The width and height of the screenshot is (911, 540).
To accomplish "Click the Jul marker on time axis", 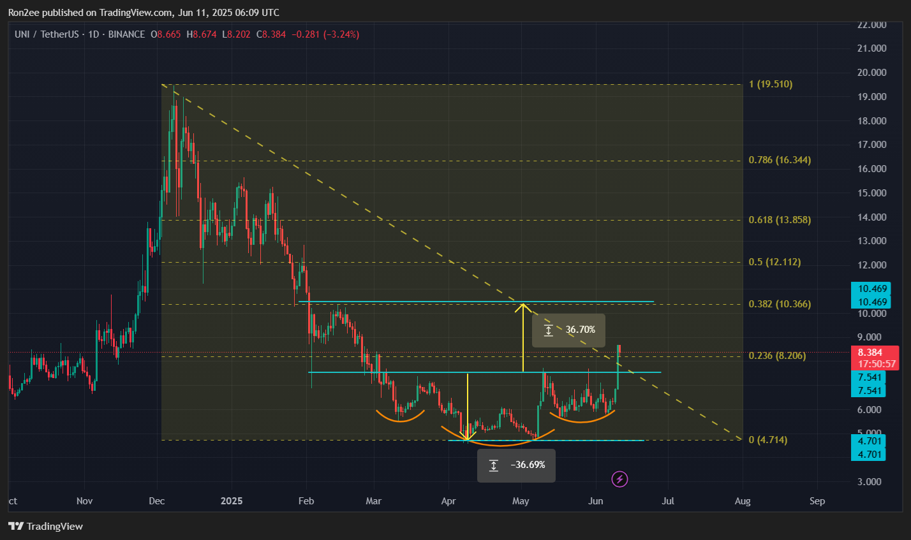I will pyautogui.click(x=669, y=501).
